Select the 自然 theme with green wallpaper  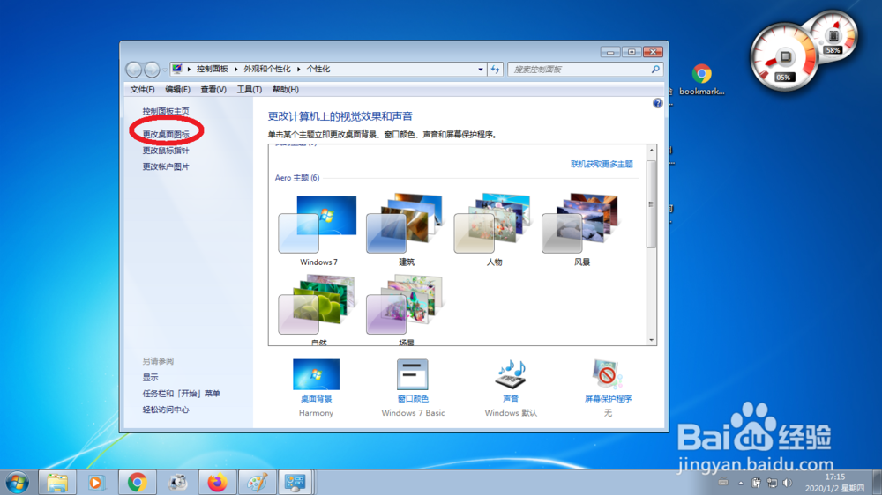click(x=318, y=309)
